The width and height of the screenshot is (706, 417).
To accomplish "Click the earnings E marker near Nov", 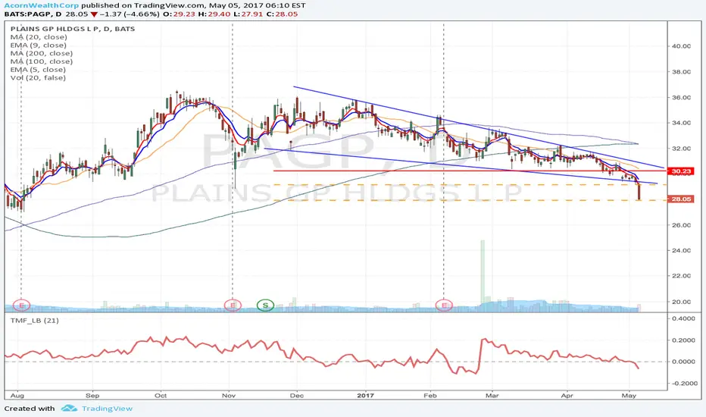I will (x=233, y=306).
